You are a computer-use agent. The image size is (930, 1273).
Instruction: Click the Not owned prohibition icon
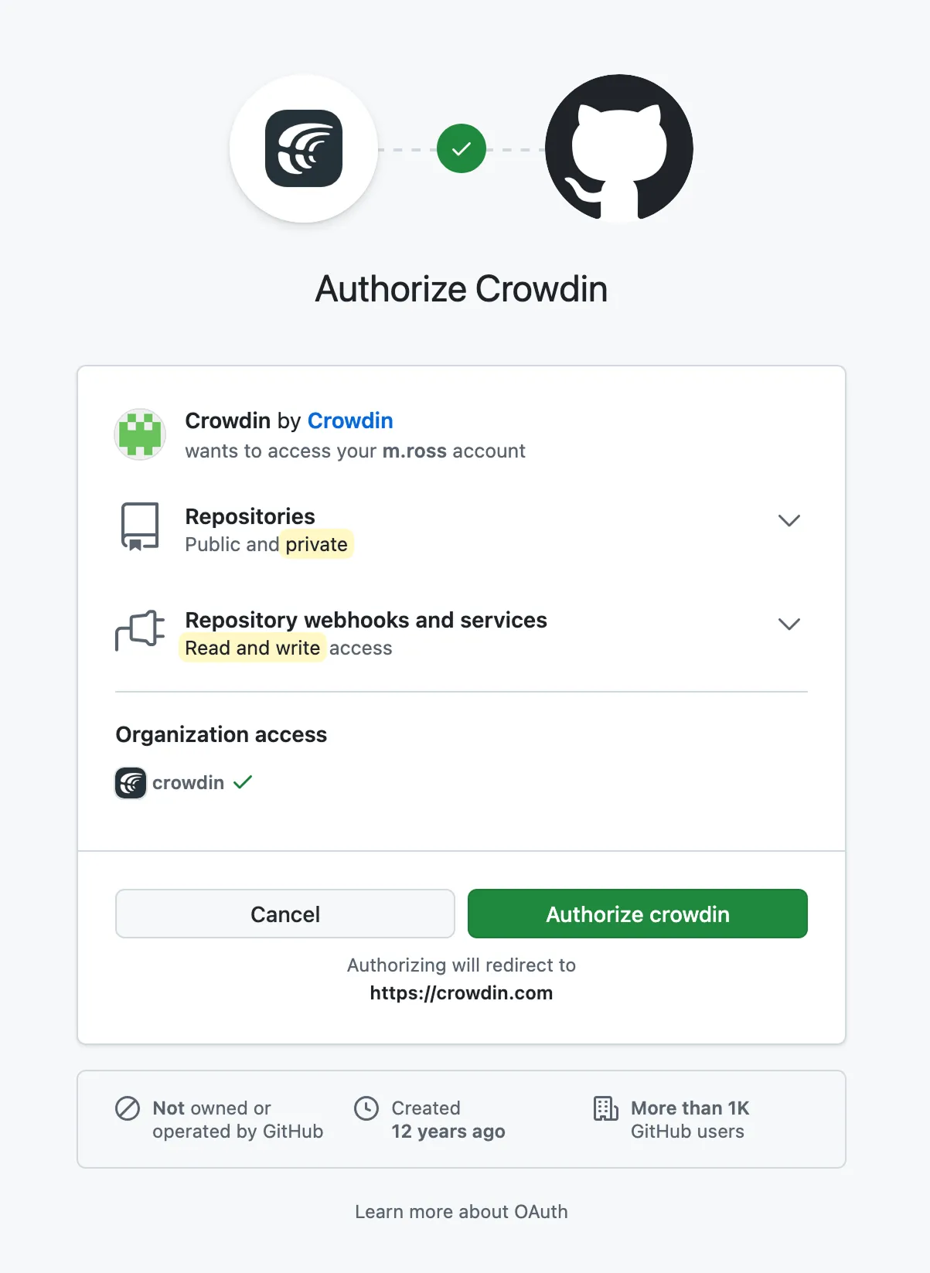coord(128,1108)
